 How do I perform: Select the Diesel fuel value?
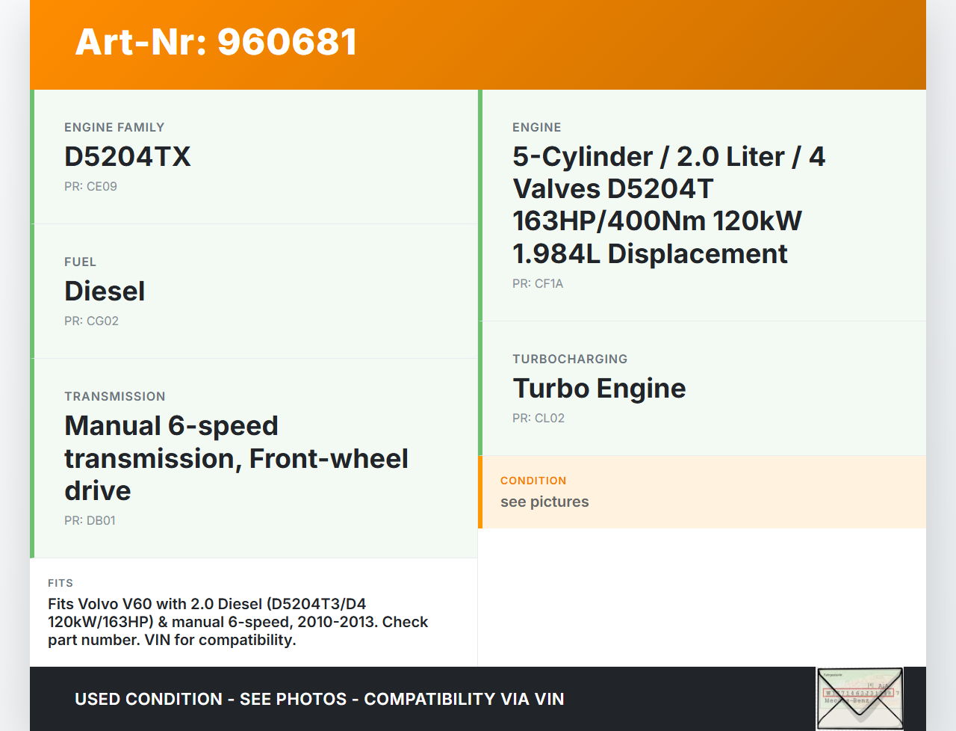[105, 292]
